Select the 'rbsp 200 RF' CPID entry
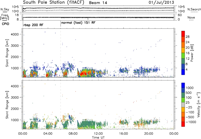The image size is (201, 139). click(33, 25)
